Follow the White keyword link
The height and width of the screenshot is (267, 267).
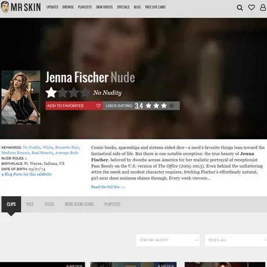click(48, 147)
